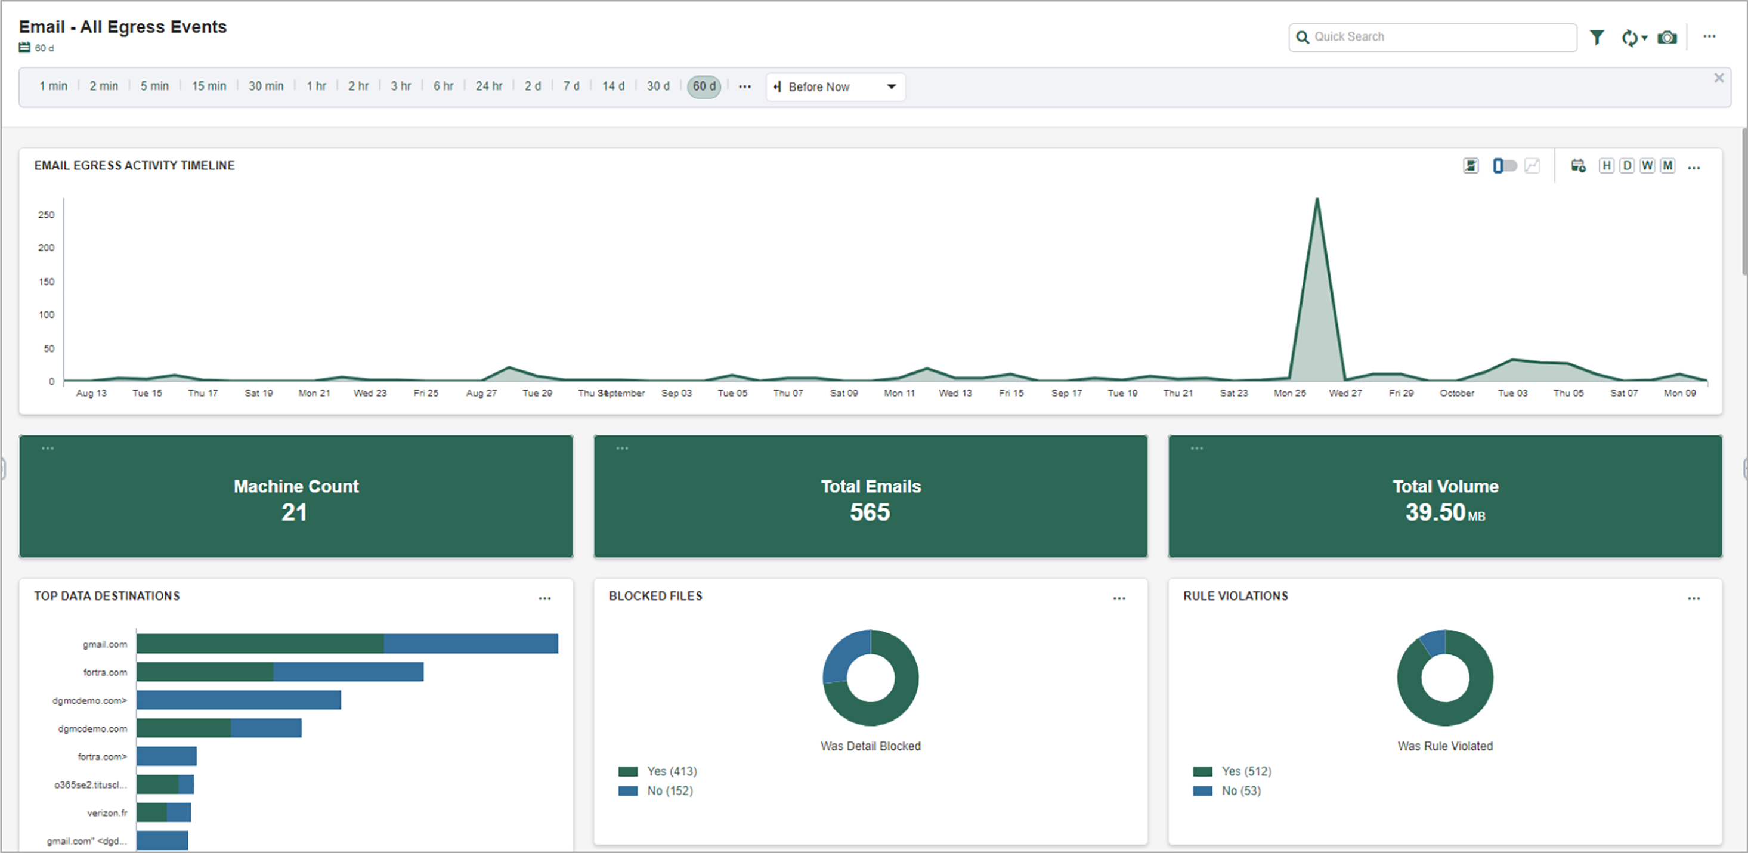Click the blue gmail.com bar segment
Image resolution: width=1748 pixels, height=853 pixels.
(471, 644)
